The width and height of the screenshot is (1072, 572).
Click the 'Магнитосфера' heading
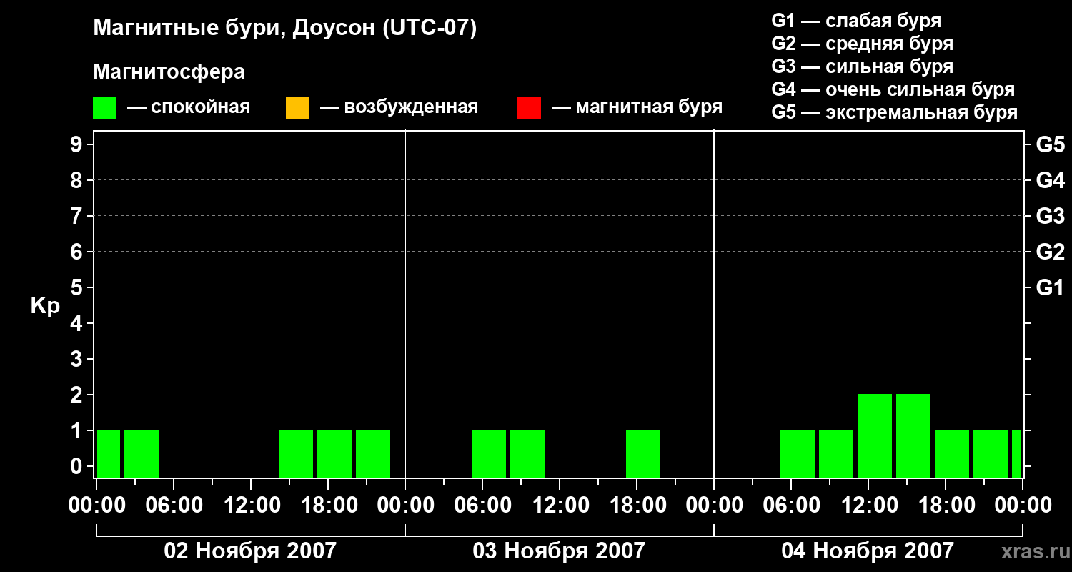click(x=169, y=71)
